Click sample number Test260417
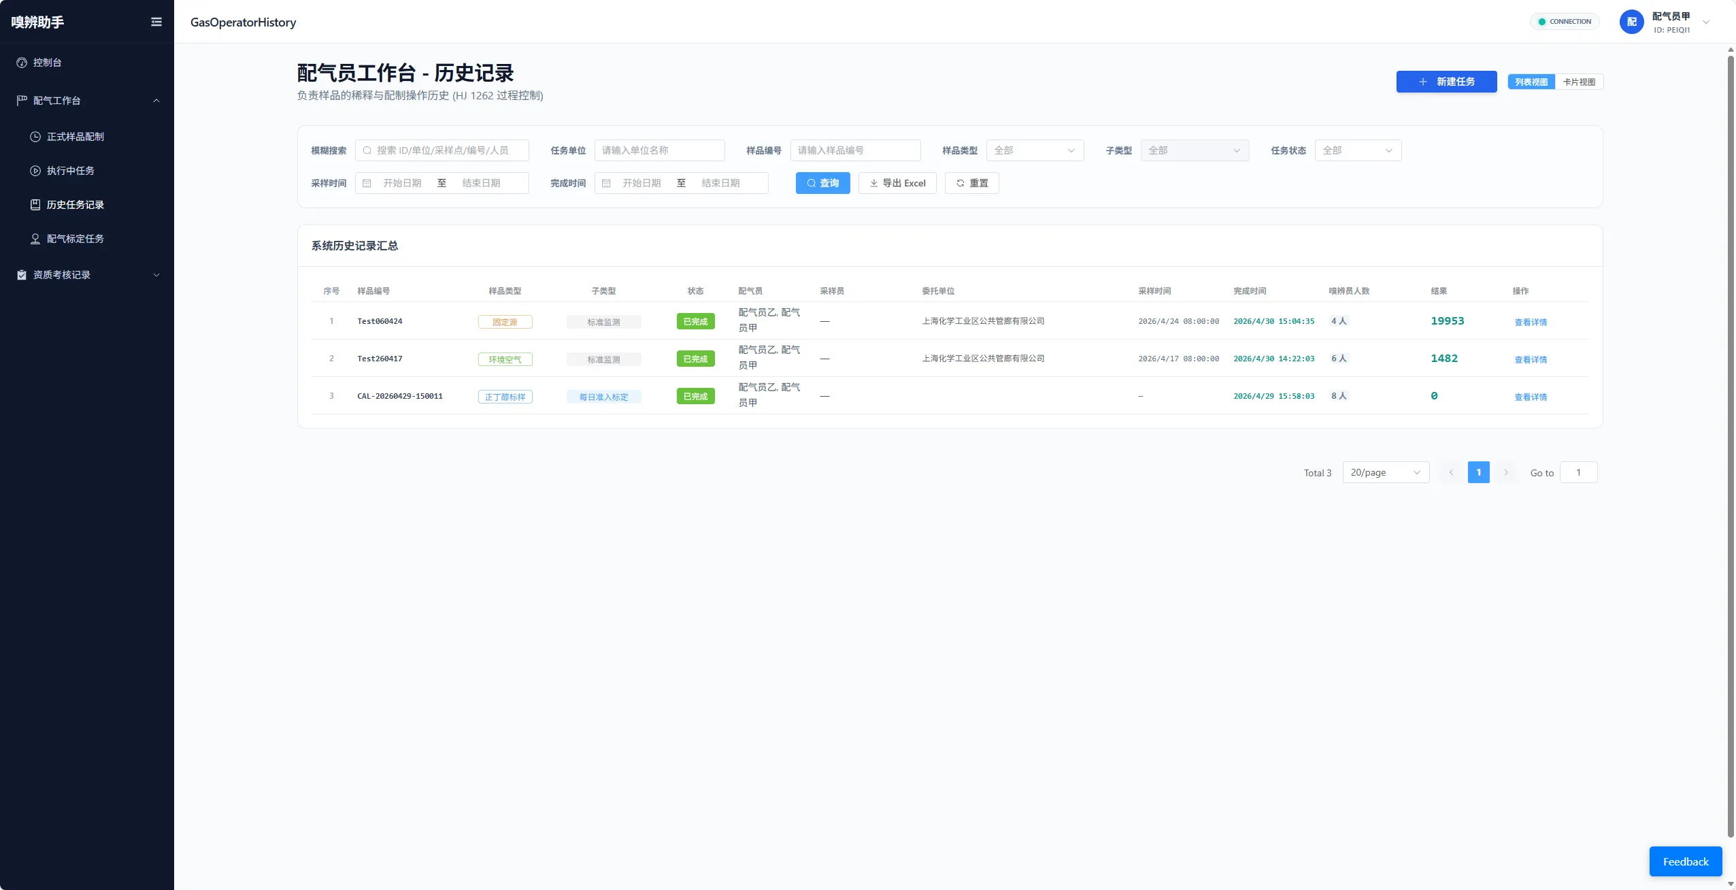The width and height of the screenshot is (1736, 890). [380, 359]
